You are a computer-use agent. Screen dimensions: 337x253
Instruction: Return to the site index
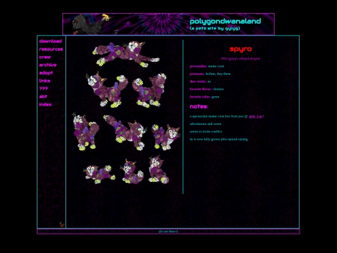click(46, 104)
